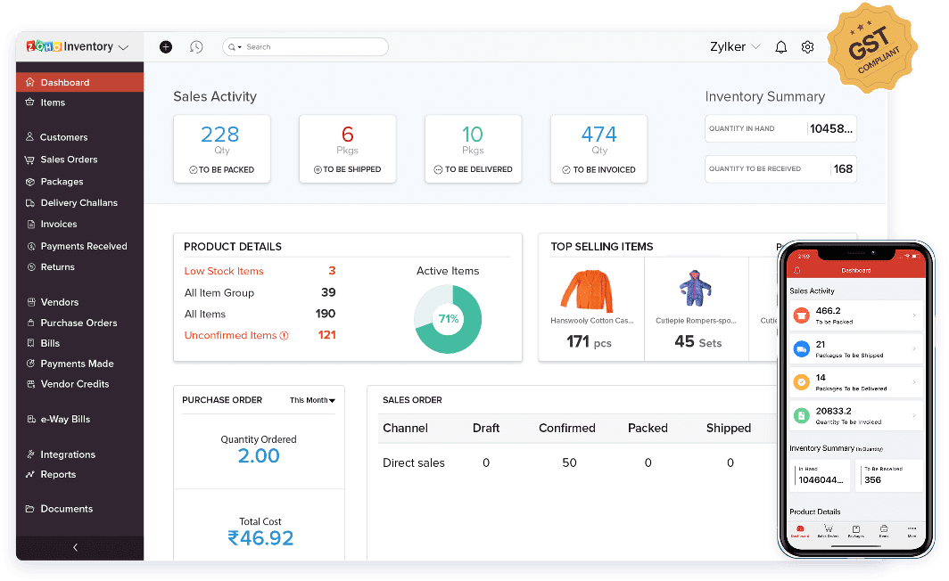This screenshot has width=949, height=581.
Task: Tap the Packages icon on the mobile nav
Action: pyautogui.click(x=856, y=528)
